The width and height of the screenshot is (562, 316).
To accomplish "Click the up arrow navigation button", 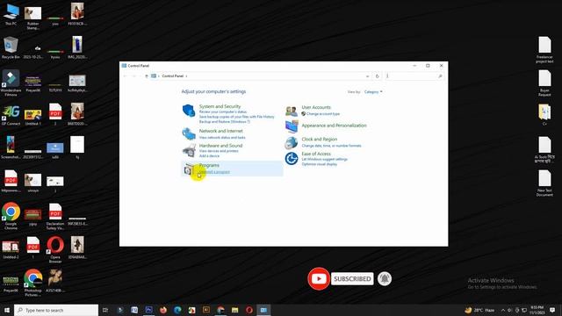I will [x=147, y=76].
